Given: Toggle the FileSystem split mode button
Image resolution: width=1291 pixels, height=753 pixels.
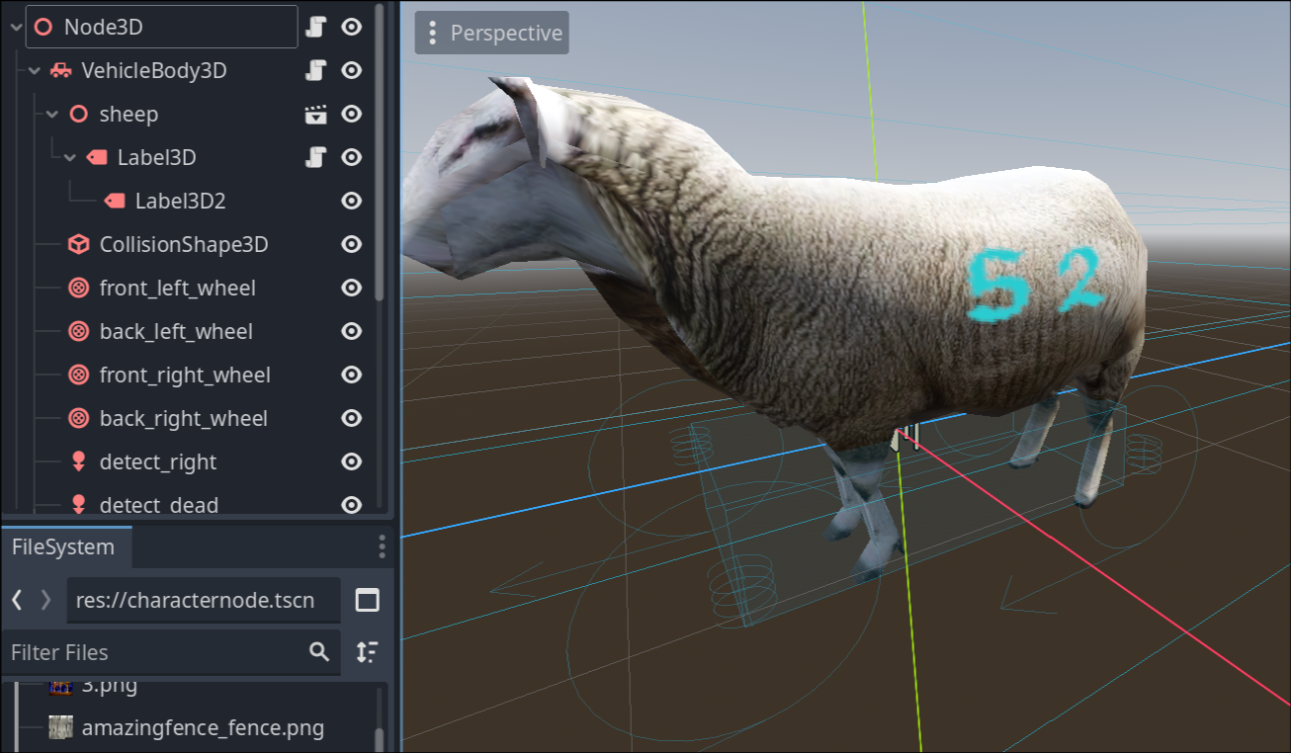Looking at the screenshot, I should pos(367,600).
